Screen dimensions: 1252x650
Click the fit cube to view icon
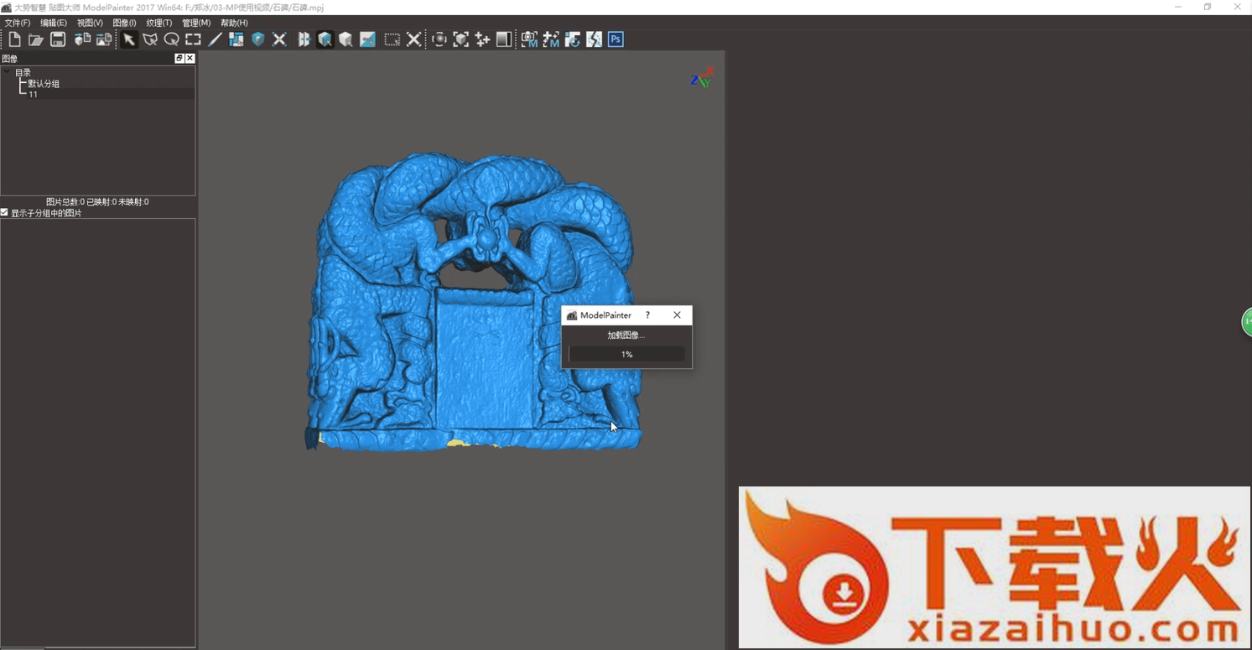[x=460, y=39]
